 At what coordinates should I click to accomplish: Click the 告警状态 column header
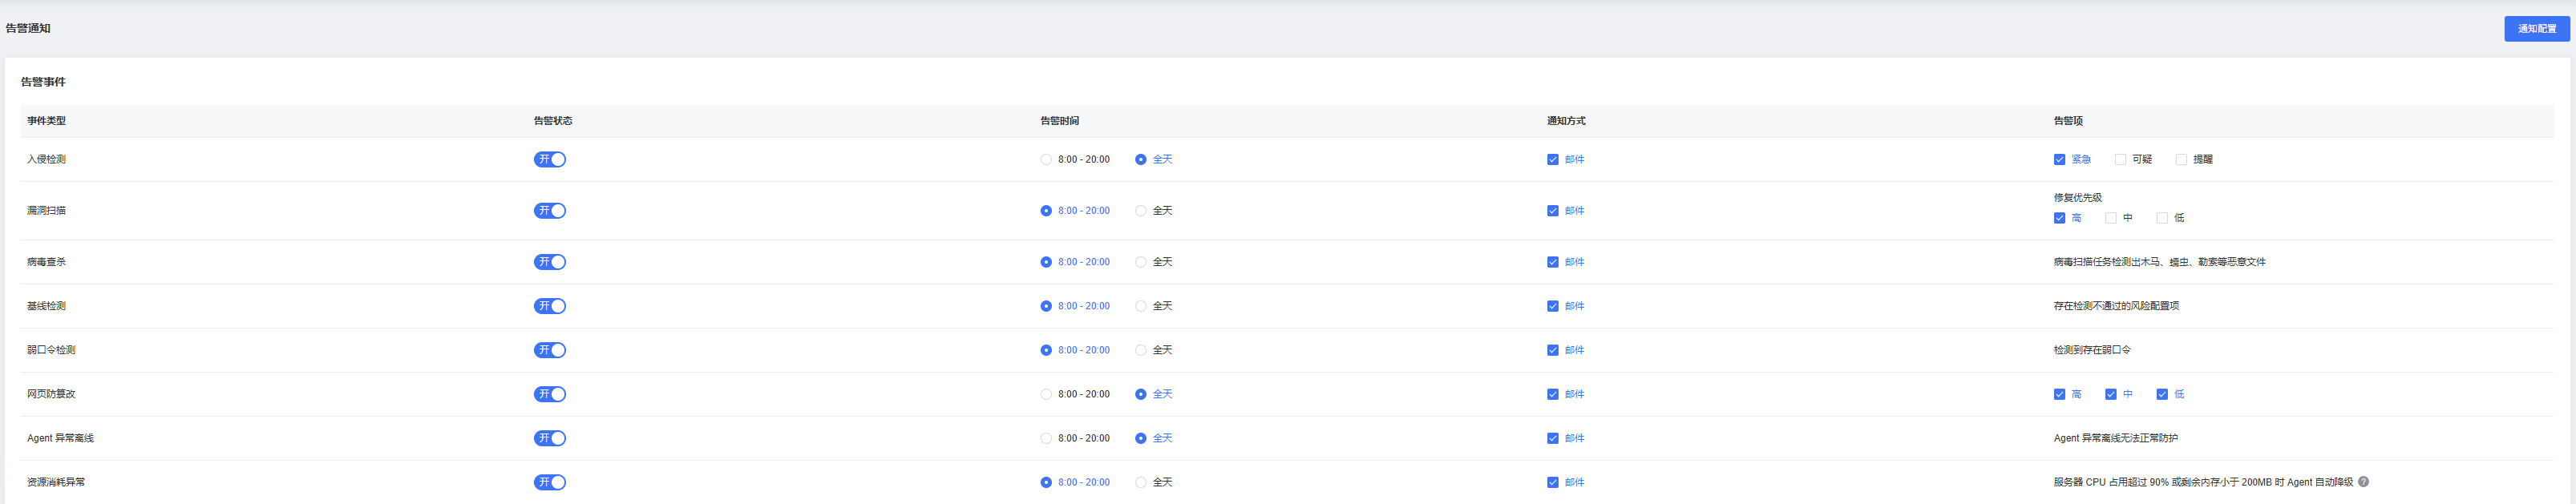553,121
